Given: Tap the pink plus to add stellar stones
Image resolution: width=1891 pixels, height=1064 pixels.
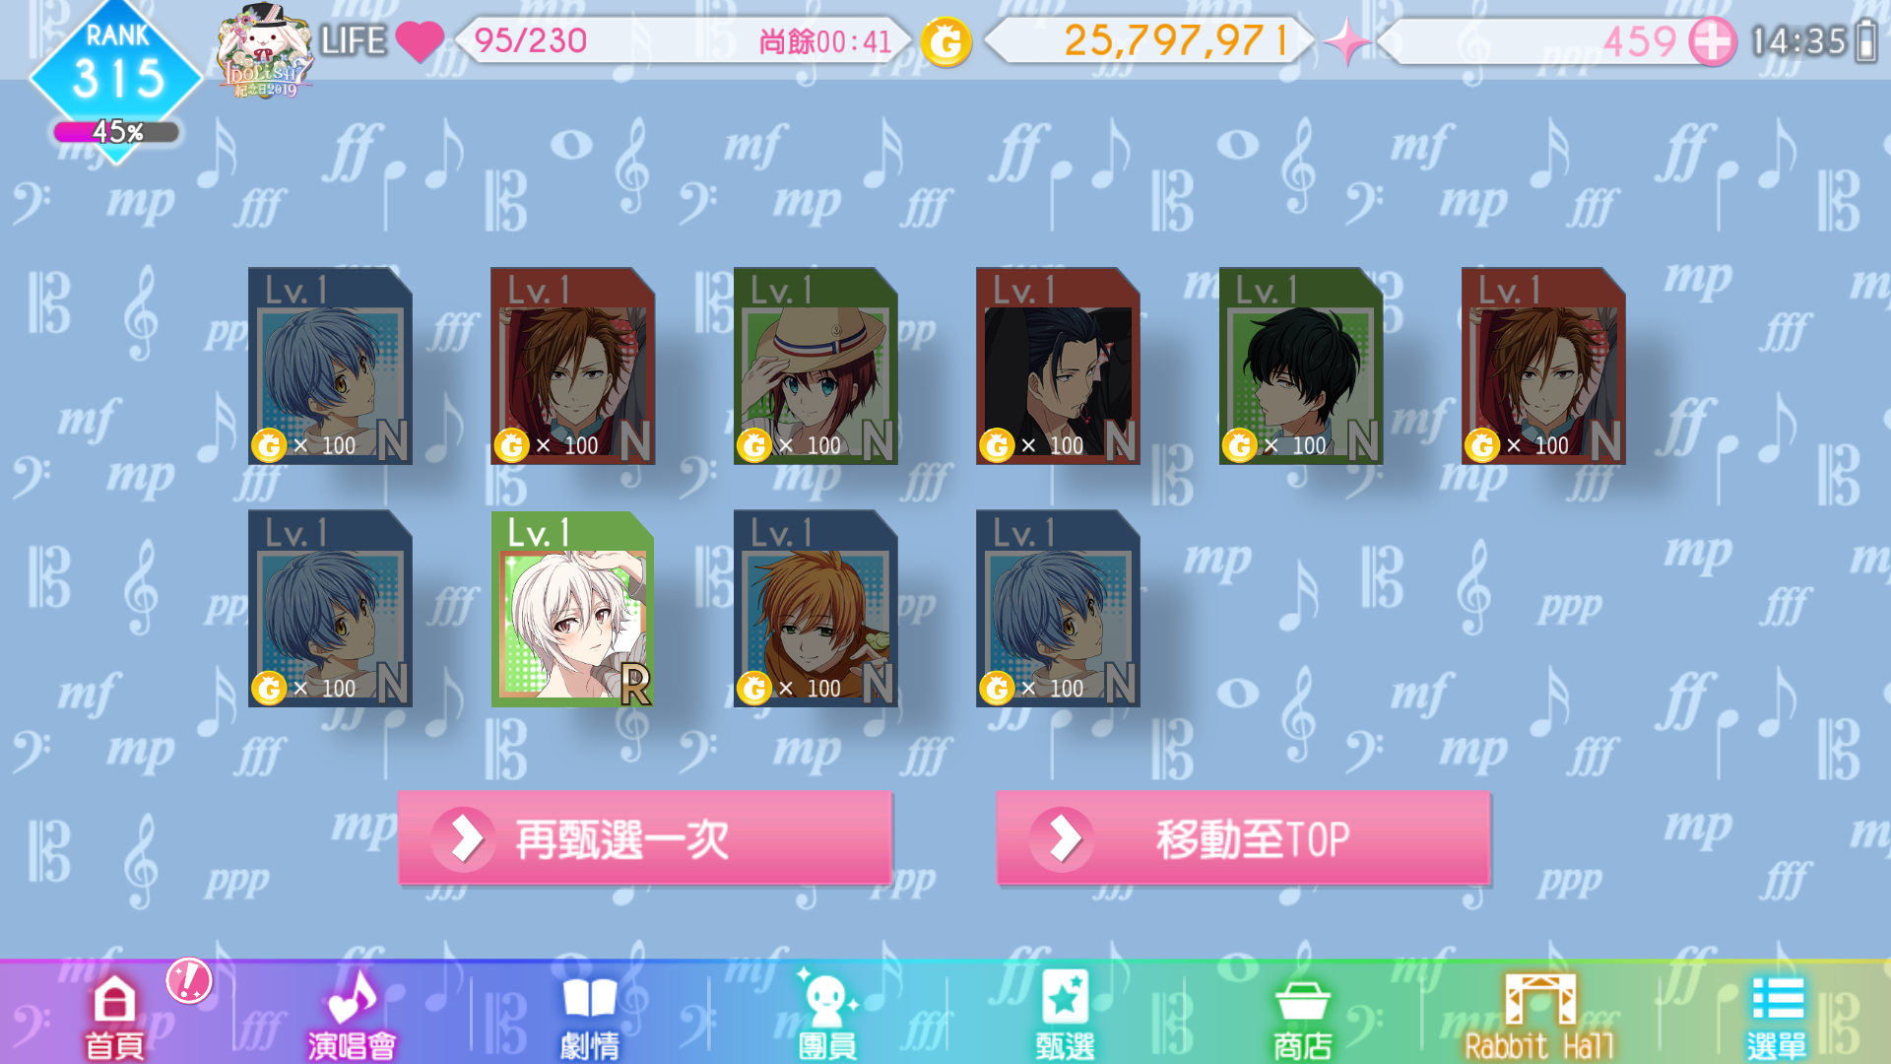Looking at the screenshot, I should (1713, 42).
